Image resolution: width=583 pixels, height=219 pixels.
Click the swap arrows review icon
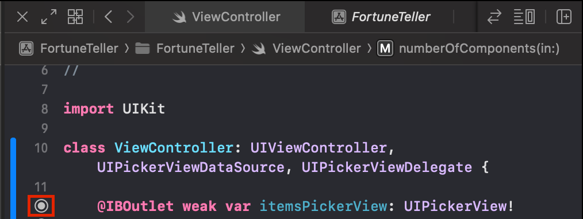tap(494, 17)
